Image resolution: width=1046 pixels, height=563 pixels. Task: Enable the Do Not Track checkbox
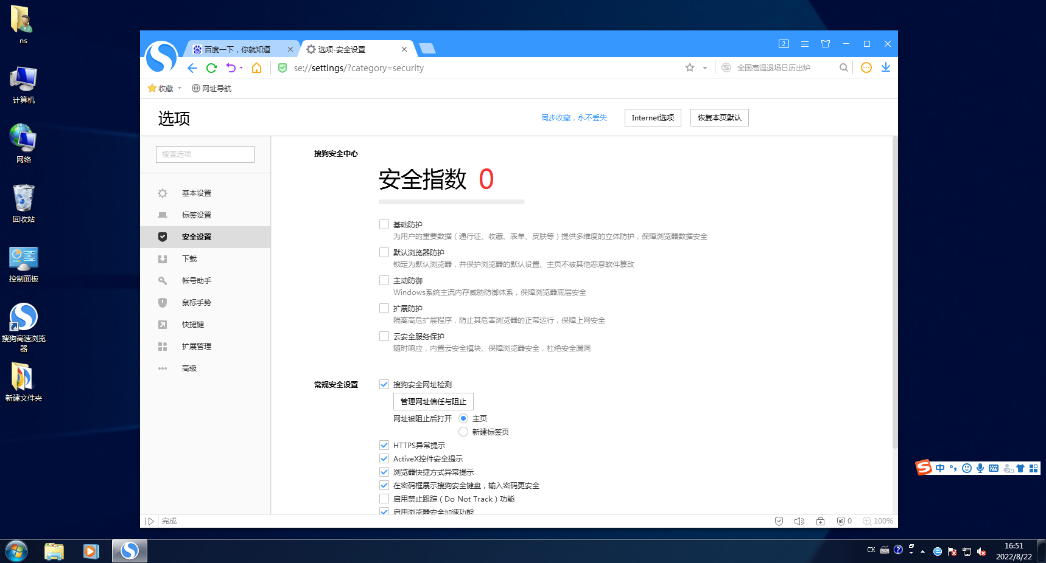pyautogui.click(x=384, y=499)
